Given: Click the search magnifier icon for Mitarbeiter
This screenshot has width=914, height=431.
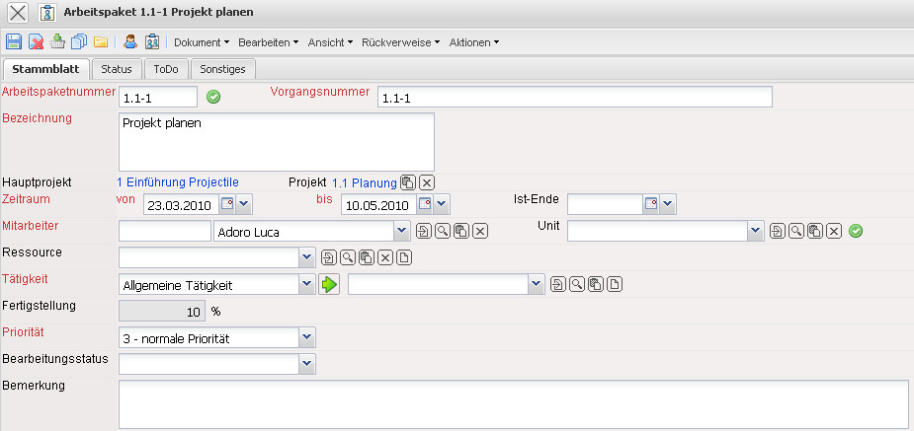Looking at the screenshot, I should tap(443, 231).
